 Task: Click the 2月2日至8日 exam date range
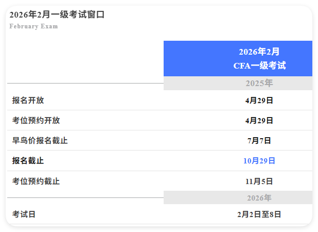259,214
